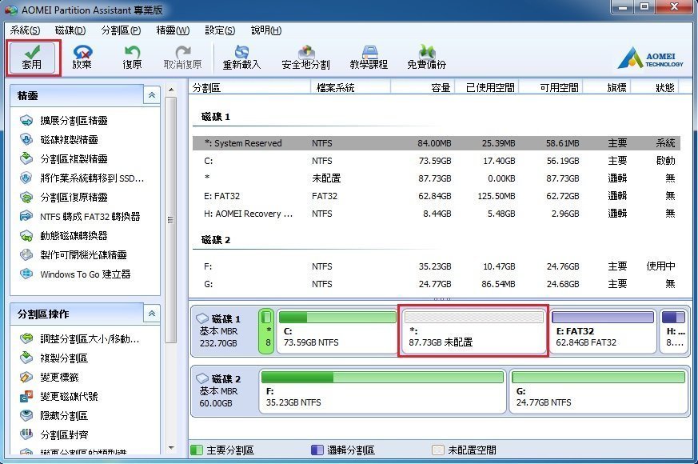Click the 套用 (Apply) toolbar button
The width and height of the screenshot is (698, 464).
point(32,58)
